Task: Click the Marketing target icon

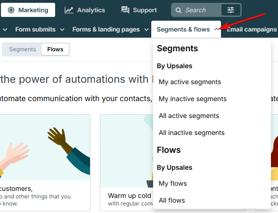Action: (x=11, y=10)
